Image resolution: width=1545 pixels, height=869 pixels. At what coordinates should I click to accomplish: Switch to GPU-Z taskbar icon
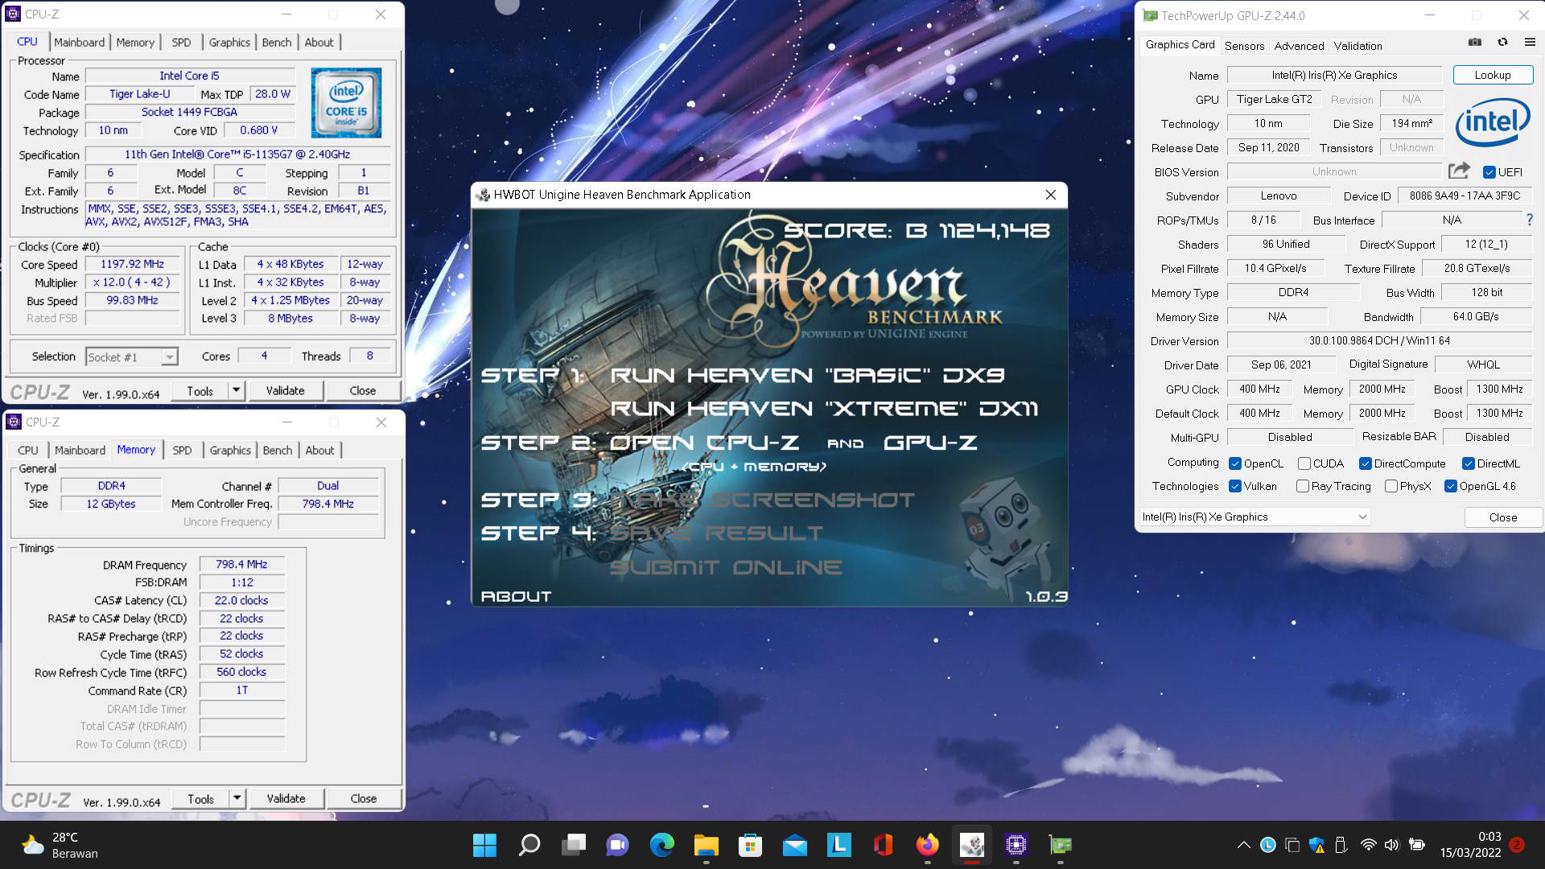tap(1061, 845)
